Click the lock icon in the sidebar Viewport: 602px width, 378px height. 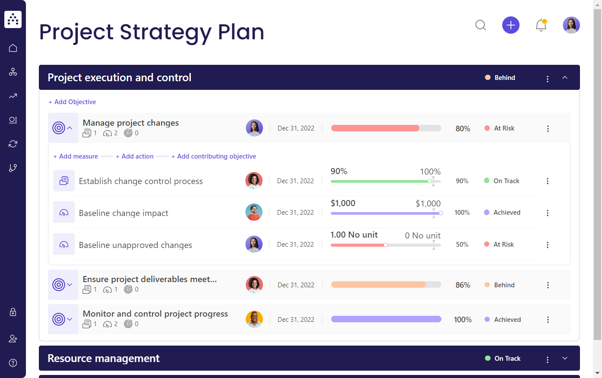(x=13, y=312)
